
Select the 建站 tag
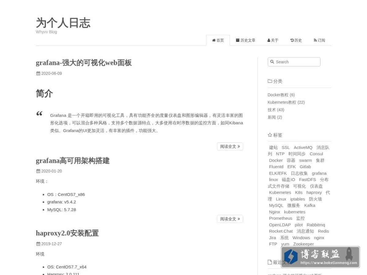pyautogui.click(x=273, y=147)
